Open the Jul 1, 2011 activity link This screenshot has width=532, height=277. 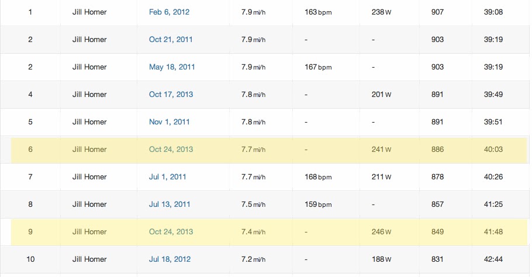pyautogui.click(x=167, y=177)
